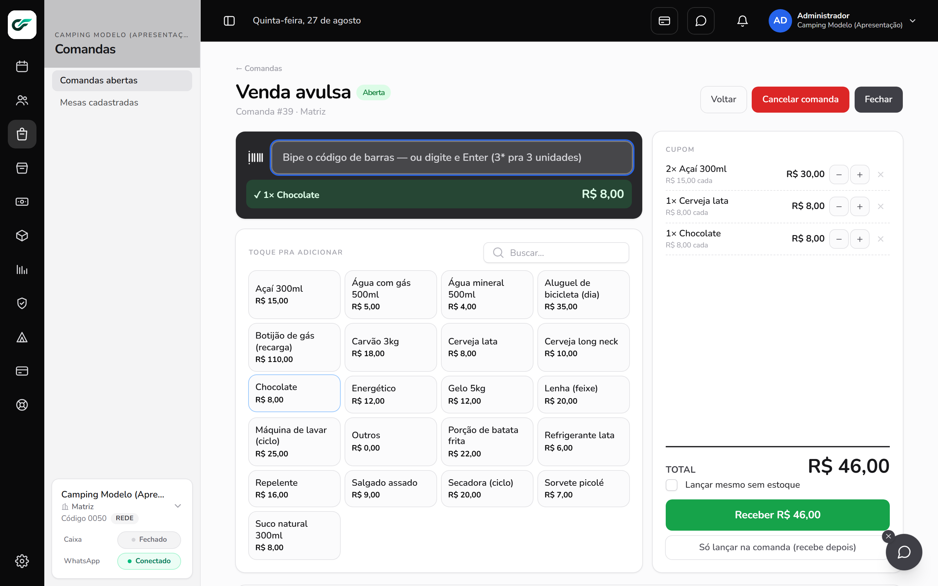
Task: Increase Açaí 300ml quantity with plus
Action: 860,174
